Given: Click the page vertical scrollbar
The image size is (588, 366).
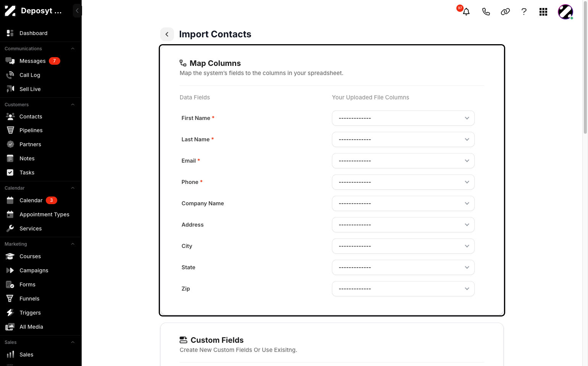Looking at the screenshot, I should pyautogui.click(x=585, y=67).
